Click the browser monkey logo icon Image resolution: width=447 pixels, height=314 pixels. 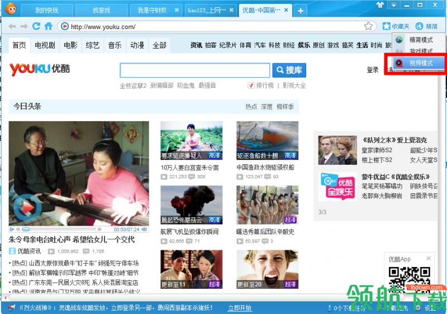pos(10,8)
